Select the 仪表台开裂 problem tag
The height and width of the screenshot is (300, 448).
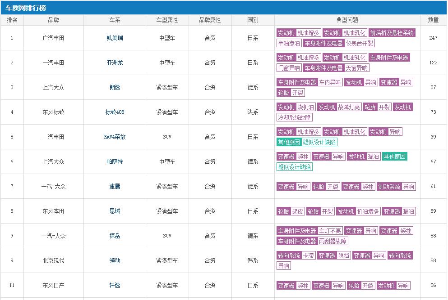[x=360, y=43]
